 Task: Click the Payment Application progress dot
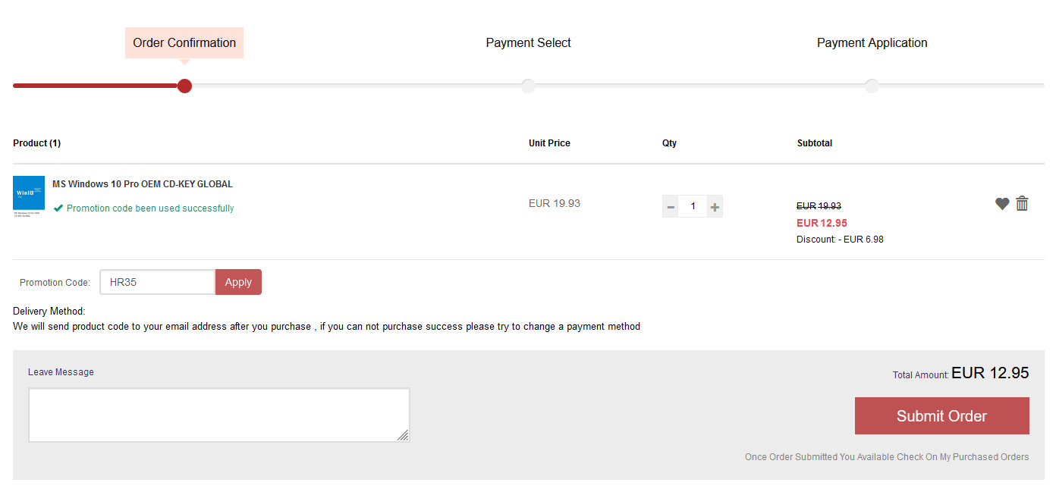(x=872, y=86)
